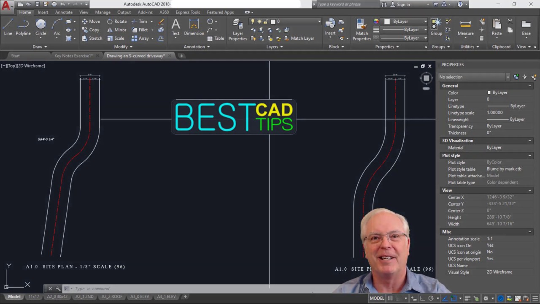Screen dimensions: 540x304
Task: Select the Trim tool
Action: pyautogui.click(x=139, y=22)
